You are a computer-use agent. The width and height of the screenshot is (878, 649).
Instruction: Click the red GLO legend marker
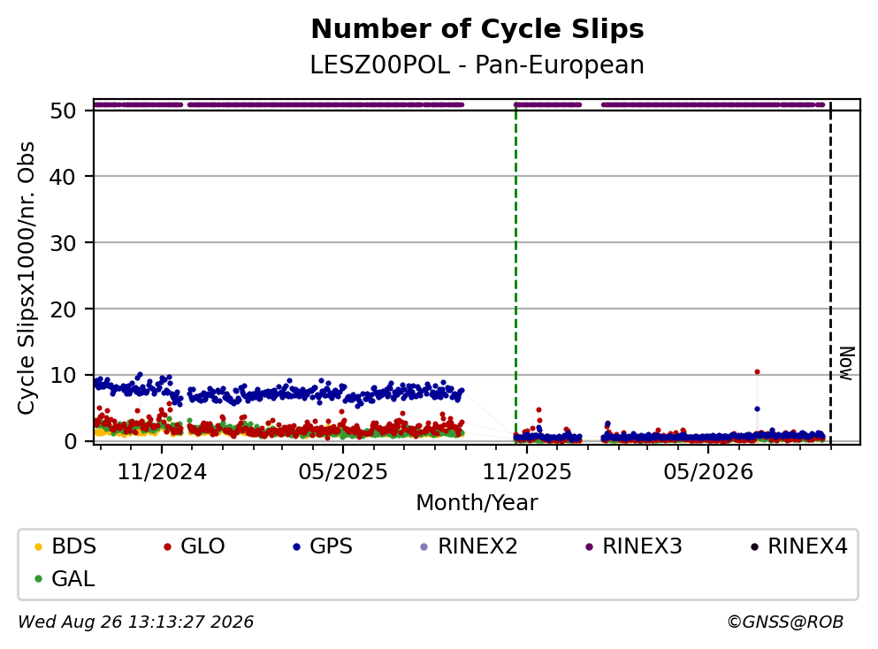click(167, 546)
